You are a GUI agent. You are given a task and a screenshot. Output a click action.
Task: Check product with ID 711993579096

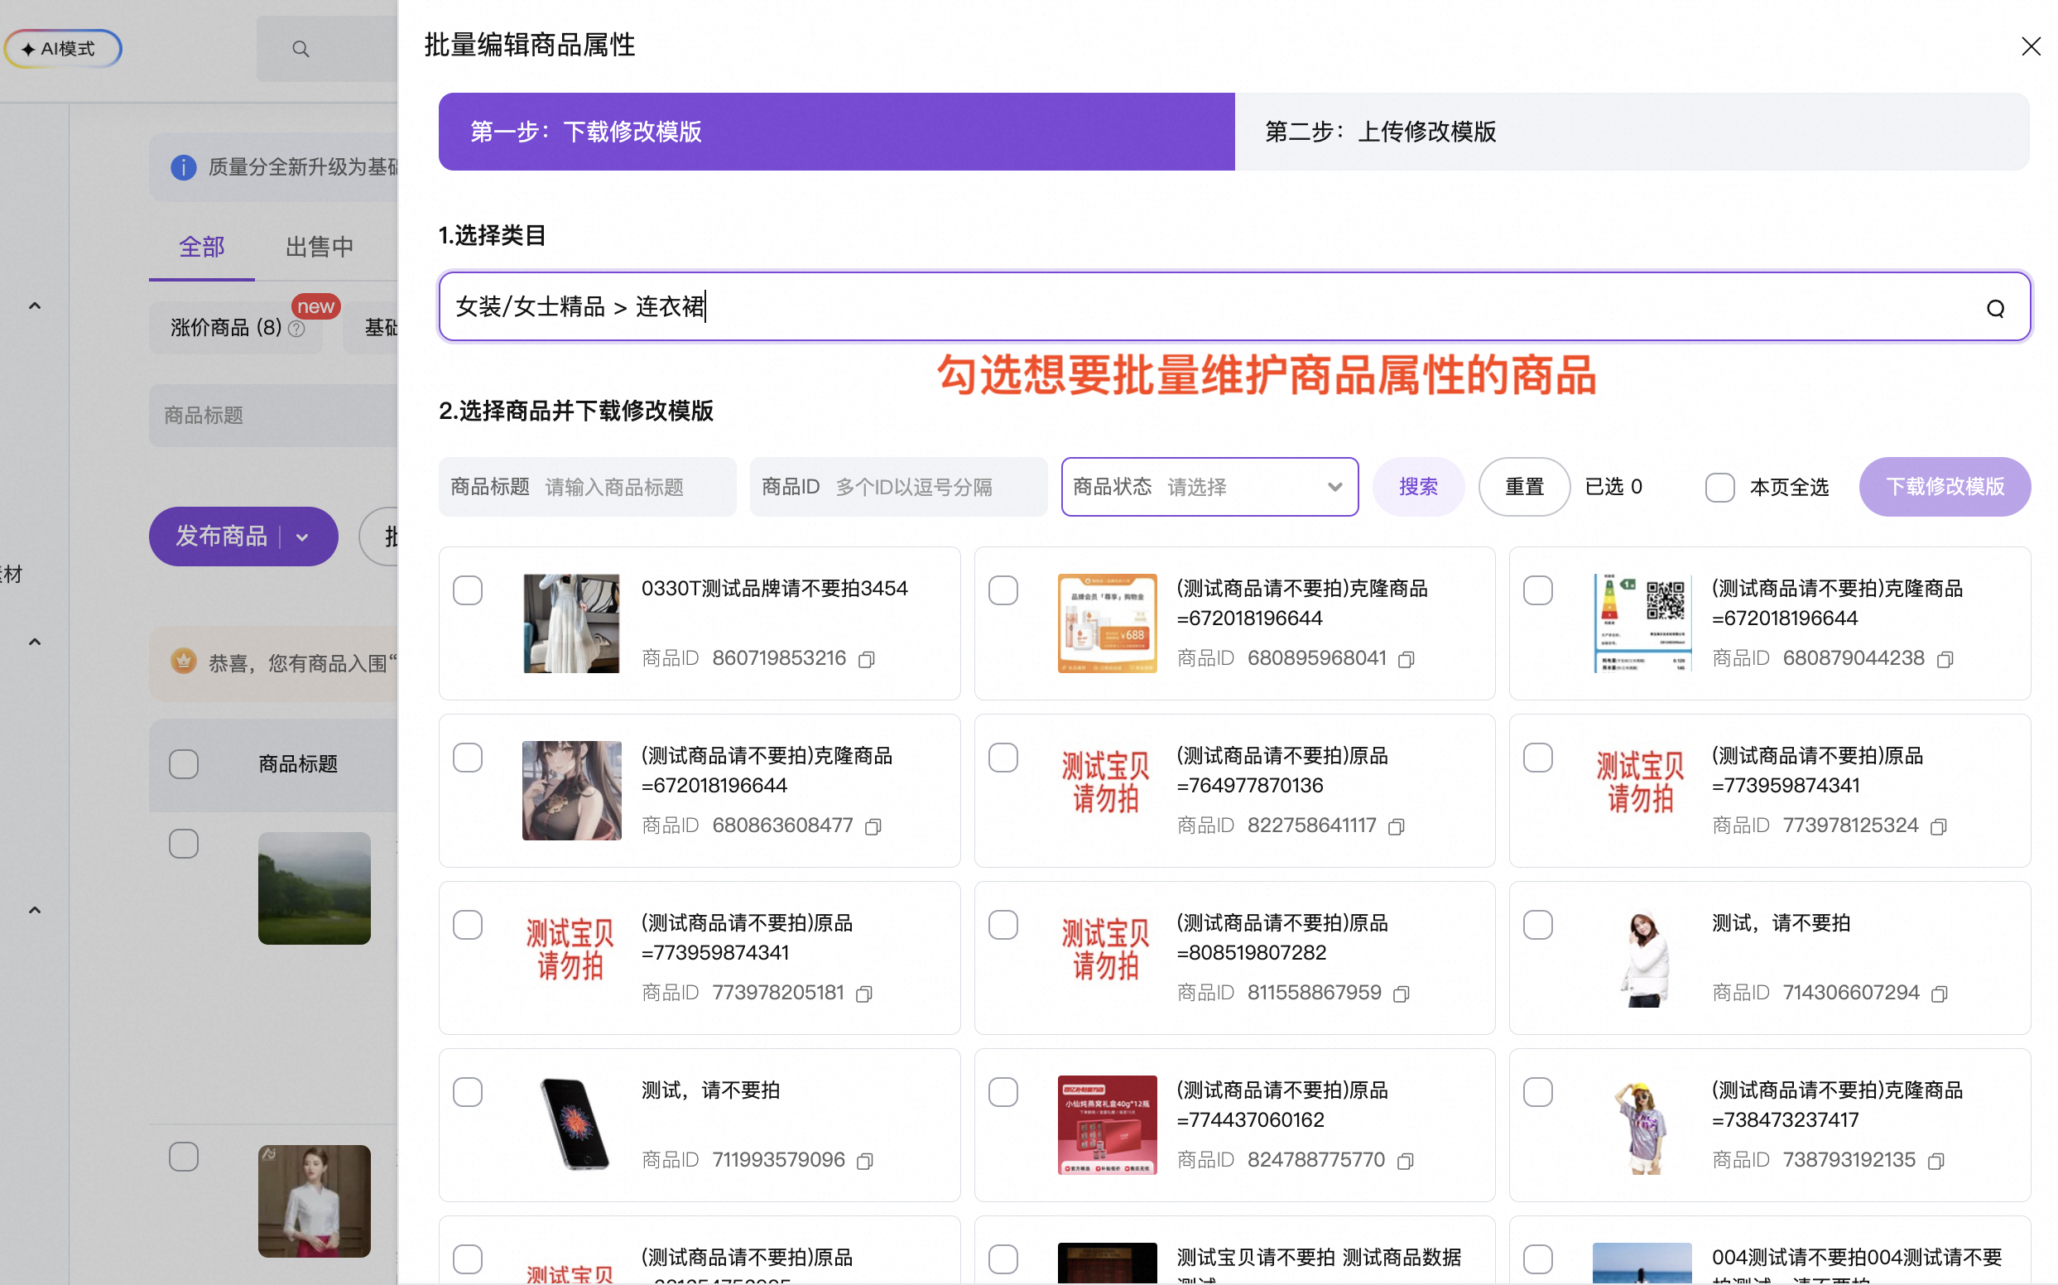[468, 1092]
